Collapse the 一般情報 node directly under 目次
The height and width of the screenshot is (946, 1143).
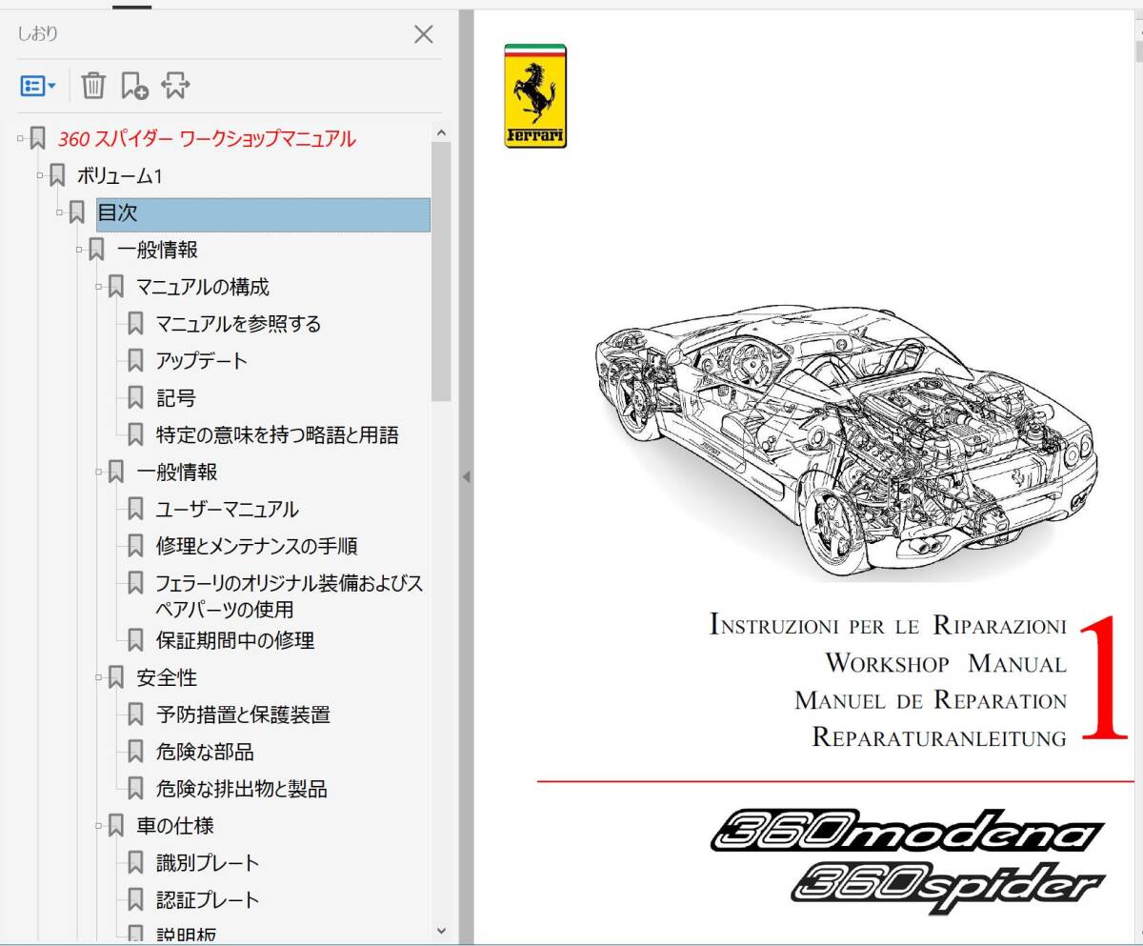pyautogui.click(x=80, y=251)
